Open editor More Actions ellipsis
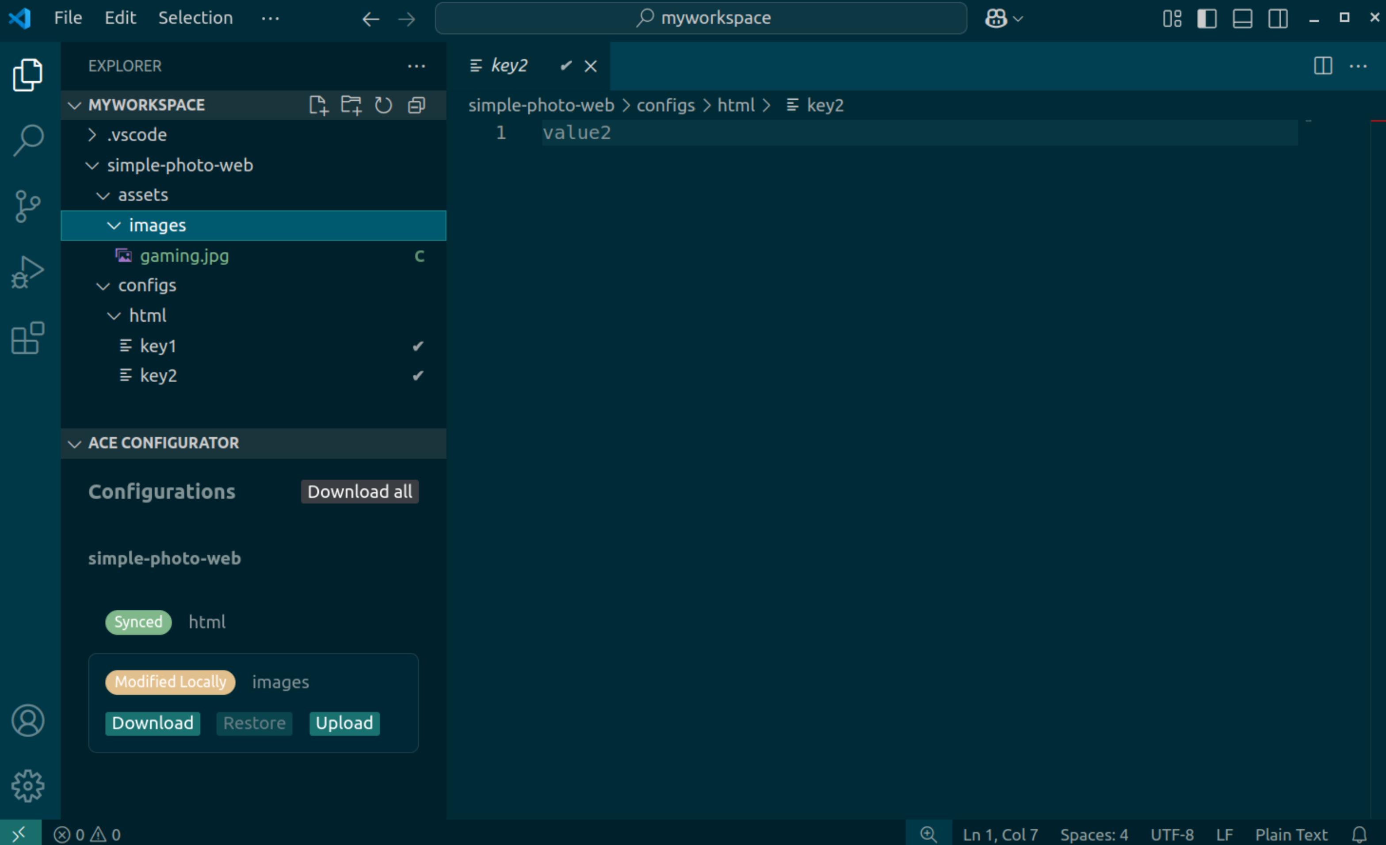Viewport: 1386px width, 845px height. (x=1359, y=66)
